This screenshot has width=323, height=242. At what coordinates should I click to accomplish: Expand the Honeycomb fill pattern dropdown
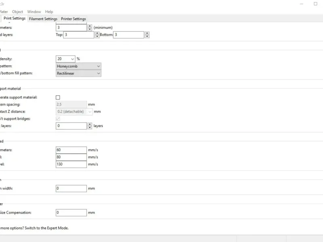click(x=98, y=66)
